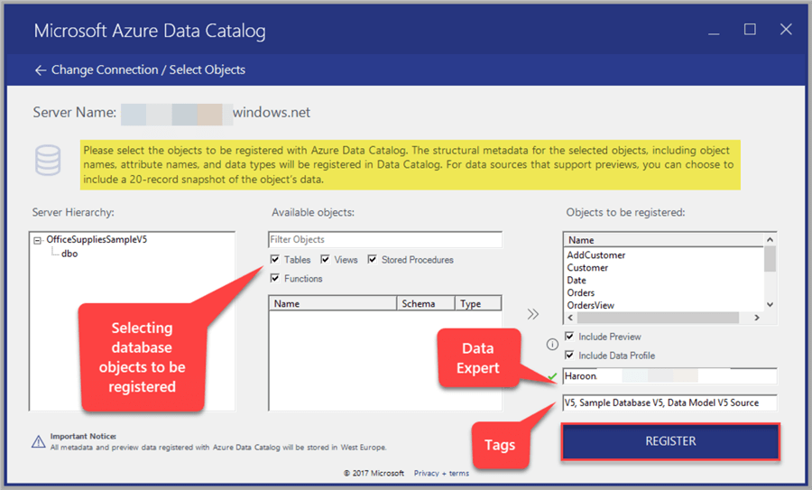Click the data expert field containing Haroon
Screen dimensions: 812x490
point(670,376)
